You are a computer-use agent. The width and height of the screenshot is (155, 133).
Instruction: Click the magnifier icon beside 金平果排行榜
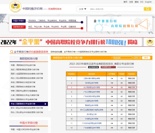(x=12, y=52)
